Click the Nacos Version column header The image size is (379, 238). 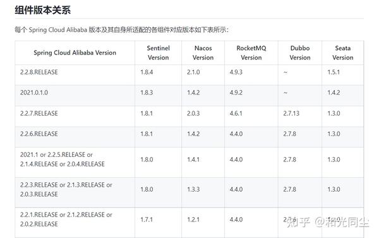point(203,53)
